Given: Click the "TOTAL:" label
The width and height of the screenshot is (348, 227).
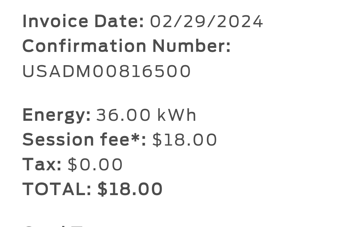Looking at the screenshot, I should [x=57, y=189].
